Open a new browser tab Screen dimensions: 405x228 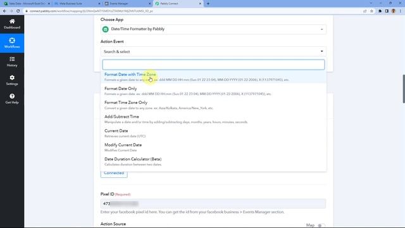point(208,4)
